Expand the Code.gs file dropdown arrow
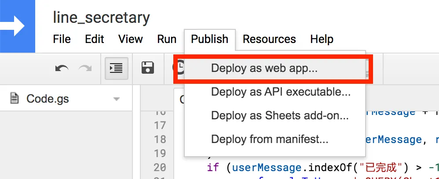This screenshot has width=439, height=179. (x=117, y=99)
